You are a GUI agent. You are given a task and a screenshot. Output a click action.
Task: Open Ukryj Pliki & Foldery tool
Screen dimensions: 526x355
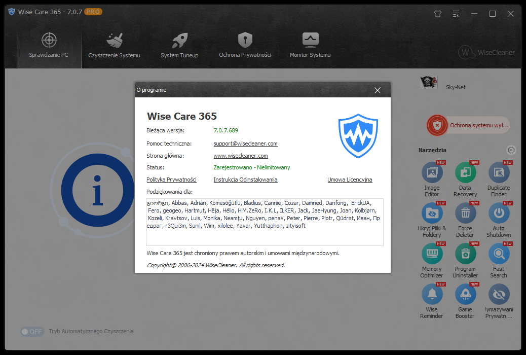pyautogui.click(x=432, y=220)
